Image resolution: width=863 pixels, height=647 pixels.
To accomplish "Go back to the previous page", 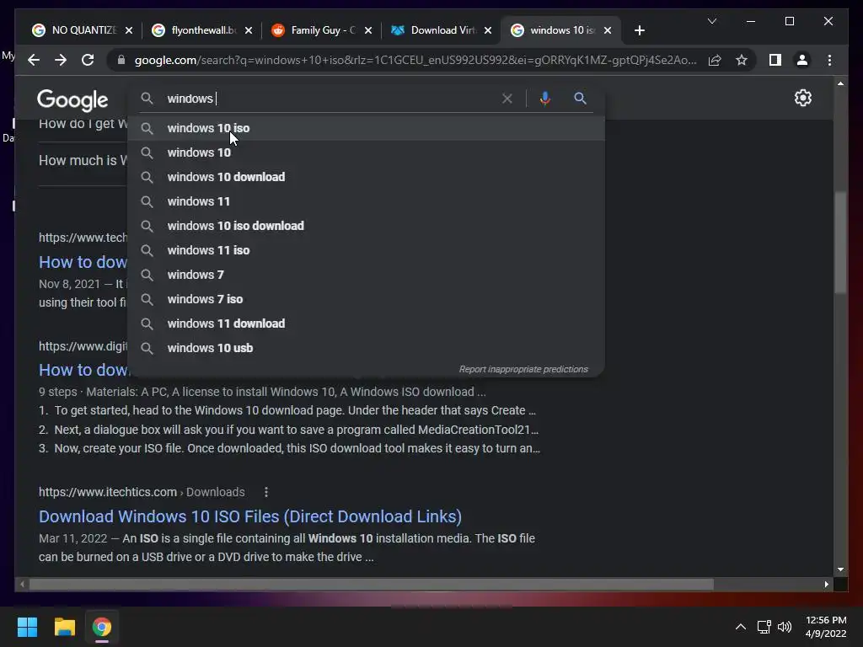I will pyautogui.click(x=34, y=60).
